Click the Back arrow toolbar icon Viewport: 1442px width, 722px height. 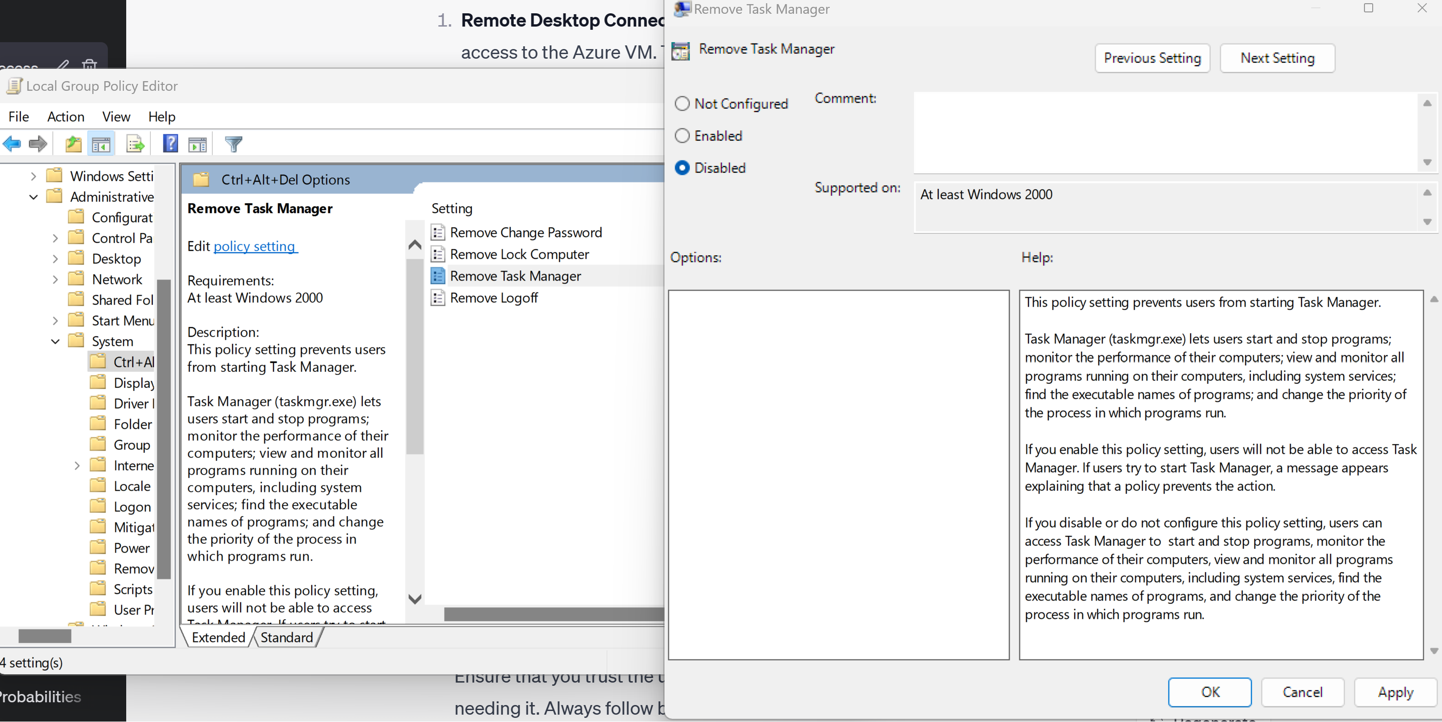pos(12,144)
